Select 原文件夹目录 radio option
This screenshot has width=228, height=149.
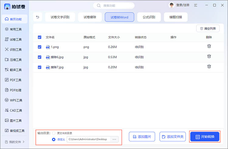click(54, 133)
